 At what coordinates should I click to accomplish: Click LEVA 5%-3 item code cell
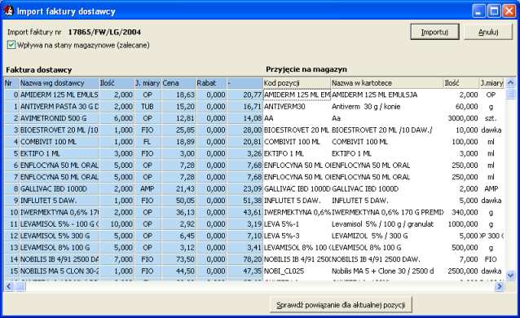tap(297, 236)
